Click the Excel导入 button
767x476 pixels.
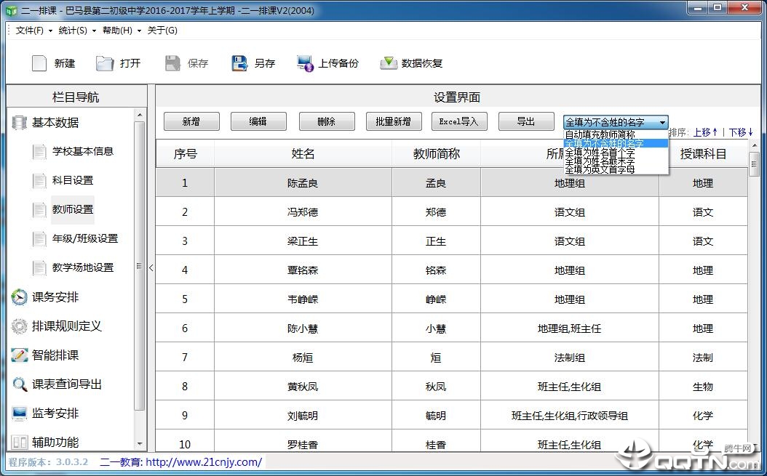pos(459,121)
